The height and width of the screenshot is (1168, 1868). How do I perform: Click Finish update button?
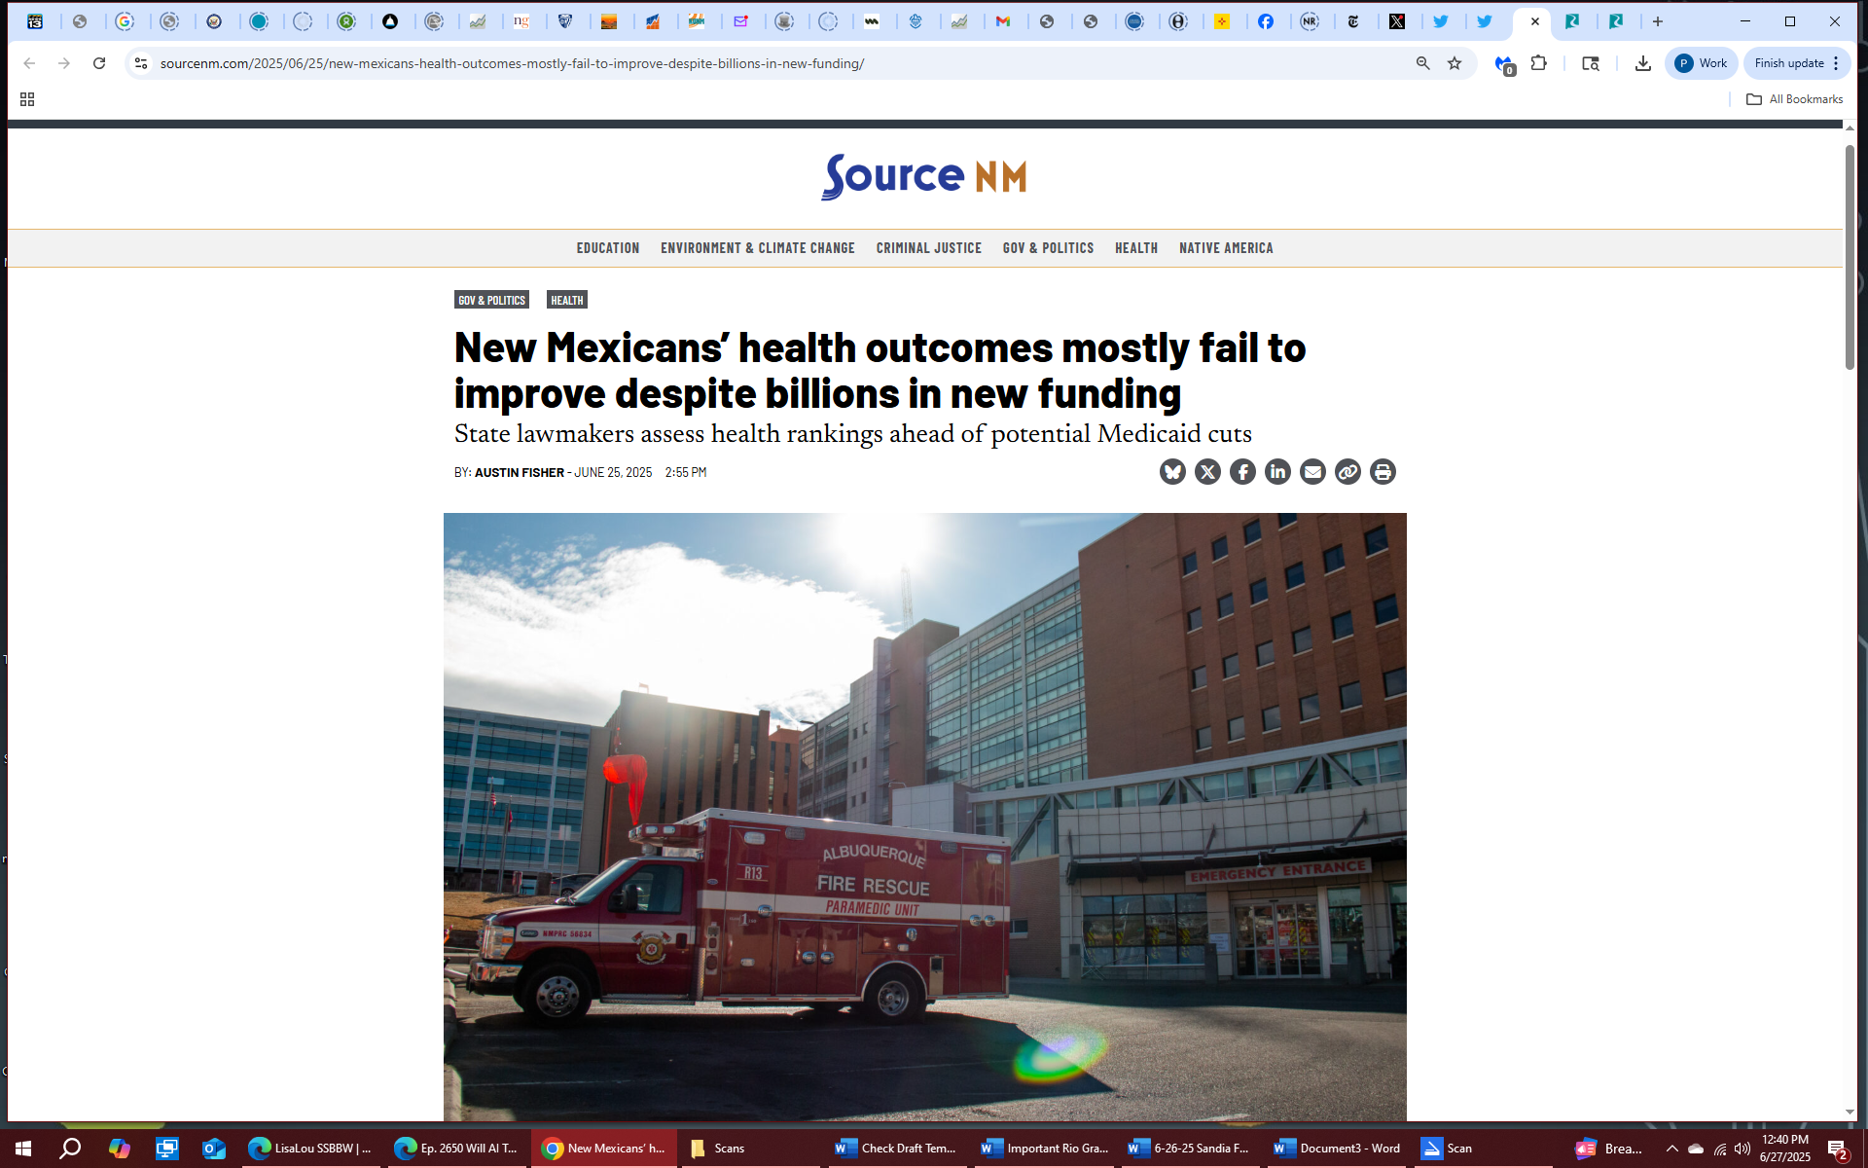[1788, 63]
